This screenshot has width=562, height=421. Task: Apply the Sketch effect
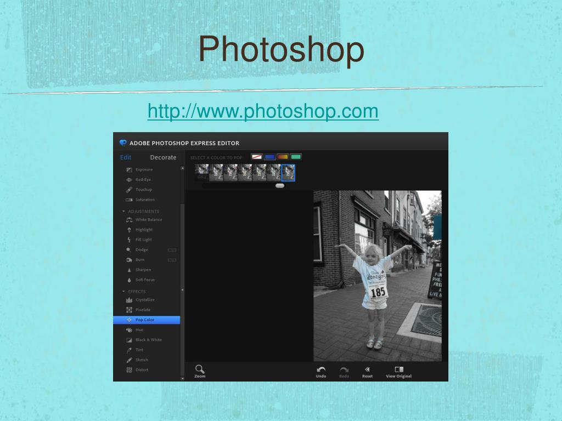138,360
